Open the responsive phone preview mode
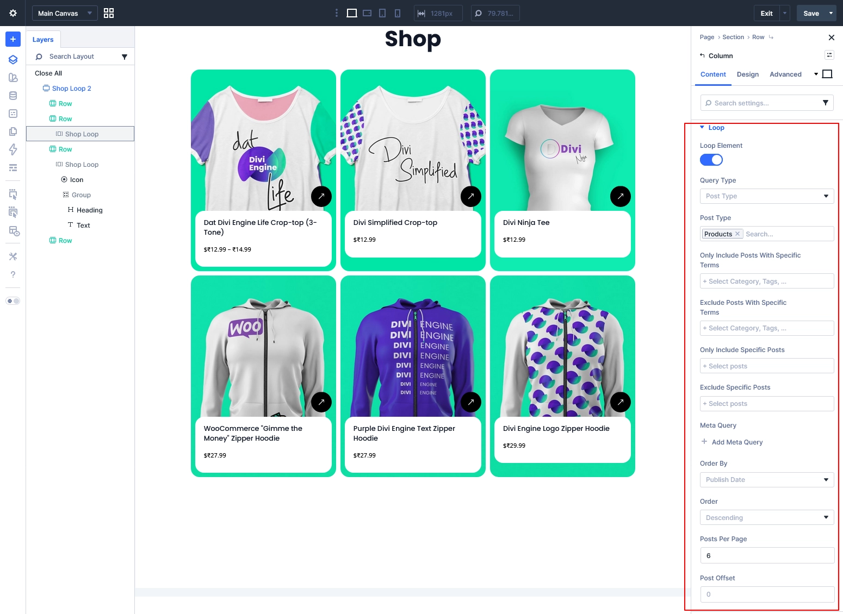 click(x=398, y=12)
